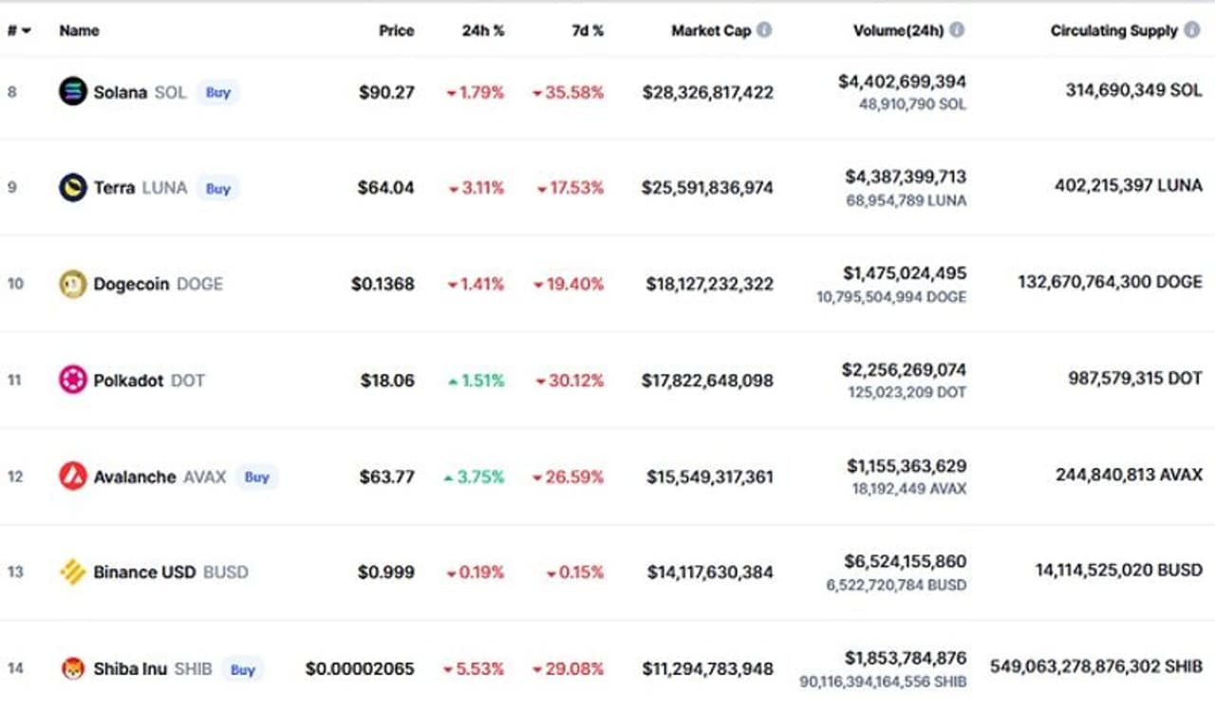This screenshot has width=1215, height=712.
Task: Click the Circulating Supply info icon
Action: click(x=1192, y=30)
